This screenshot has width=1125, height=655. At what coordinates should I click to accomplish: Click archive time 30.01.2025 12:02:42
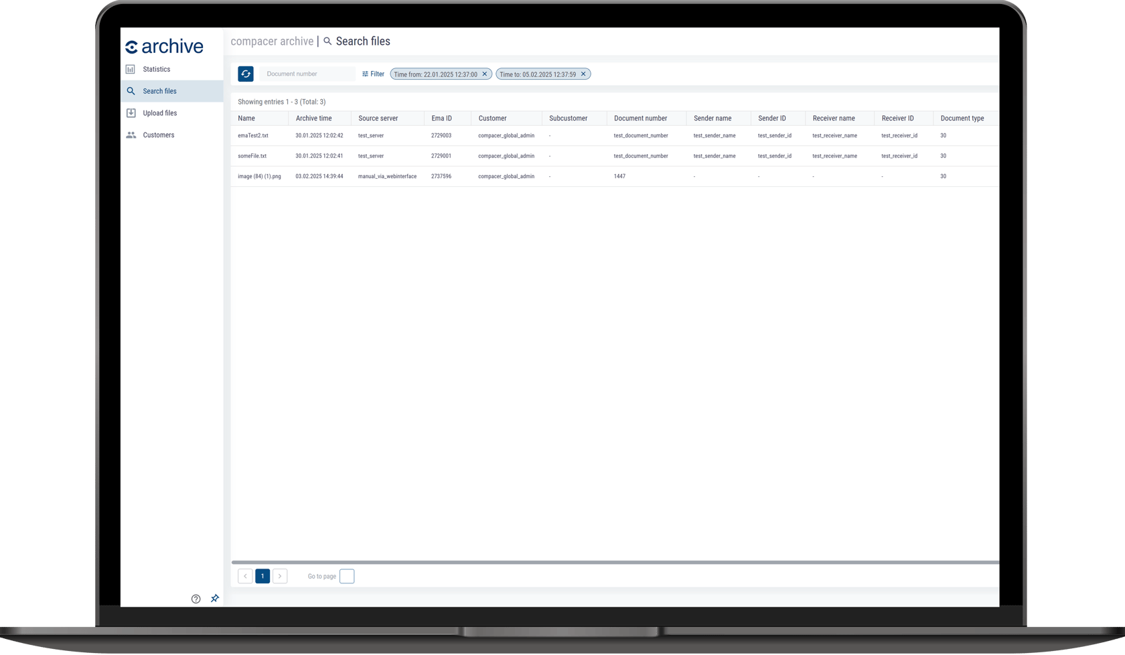point(319,136)
